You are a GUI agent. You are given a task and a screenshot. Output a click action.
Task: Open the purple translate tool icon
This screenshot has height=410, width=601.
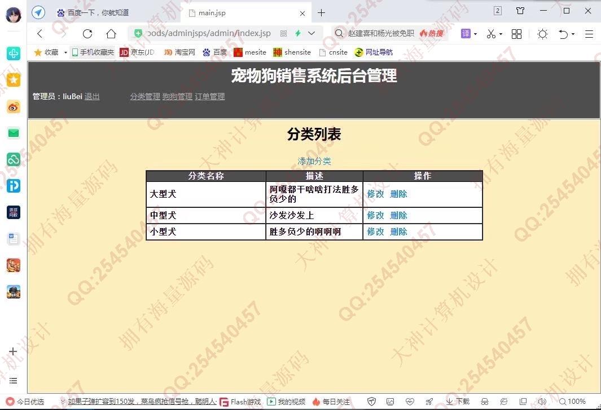[x=466, y=34]
